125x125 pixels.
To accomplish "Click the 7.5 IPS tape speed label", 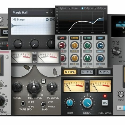I will pyautogui.click(x=31, y=107).
